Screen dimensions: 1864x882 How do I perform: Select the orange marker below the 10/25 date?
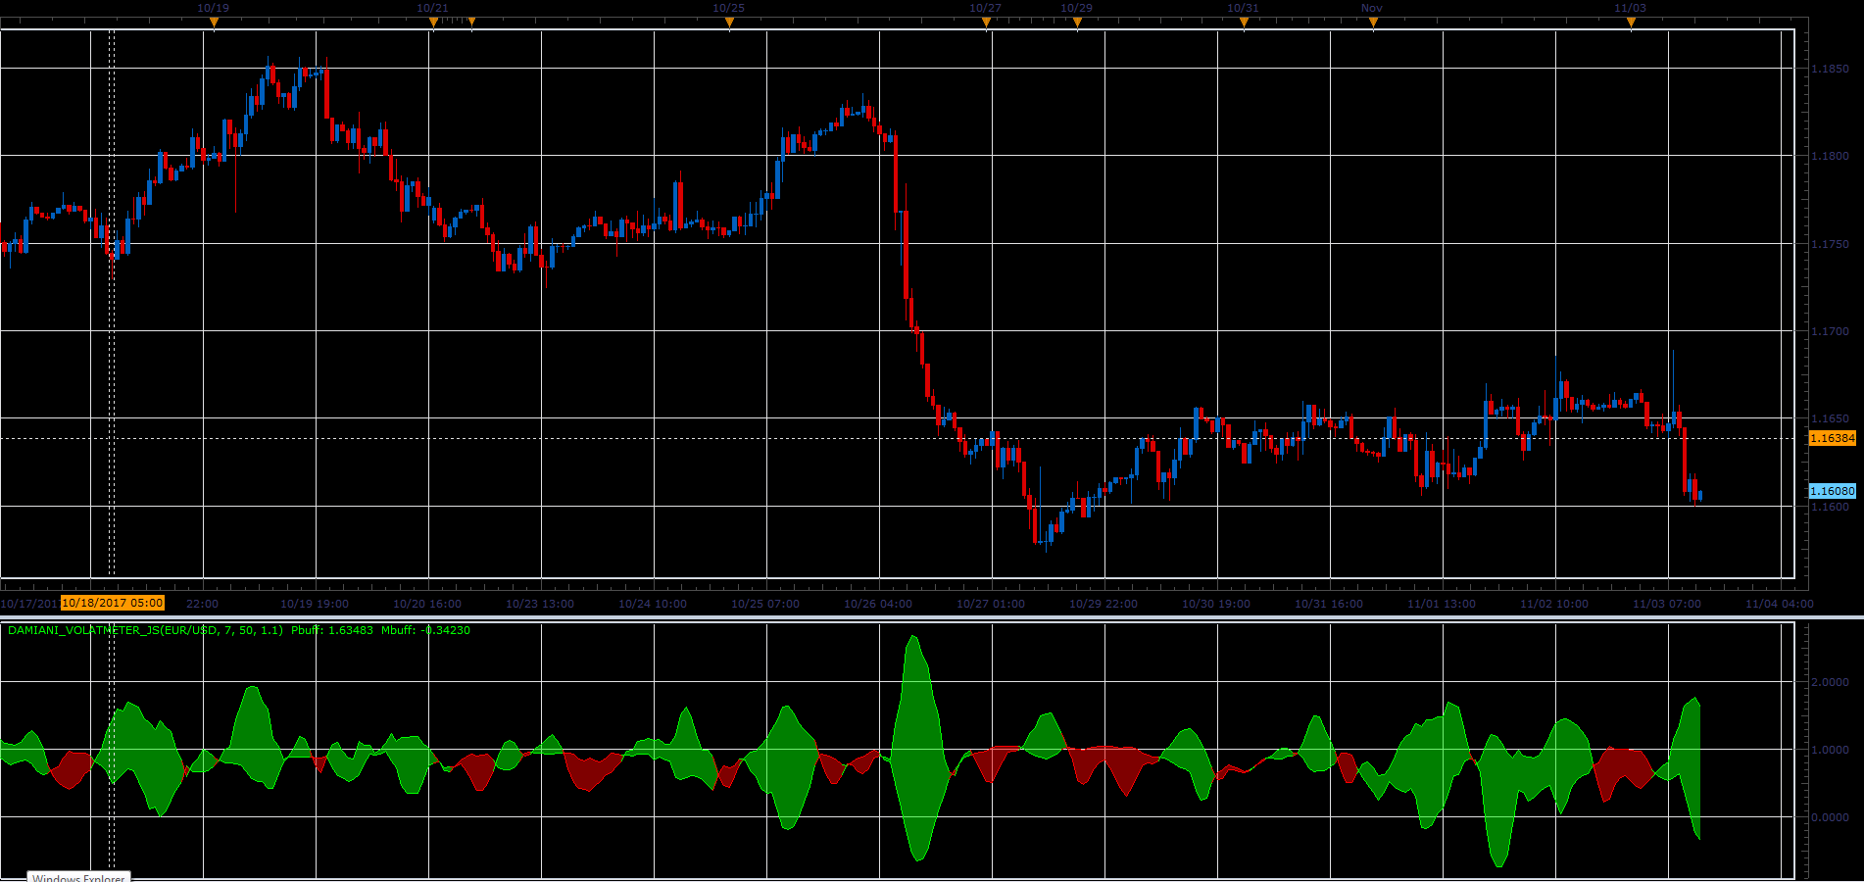[x=729, y=23]
